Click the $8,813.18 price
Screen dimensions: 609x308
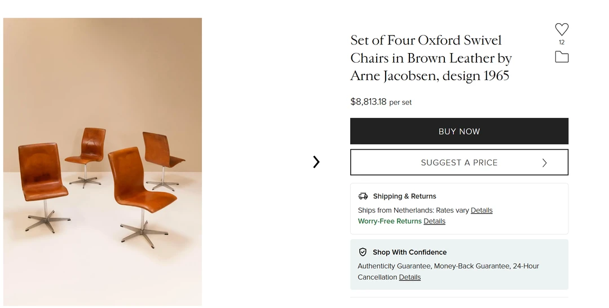click(368, 102)
